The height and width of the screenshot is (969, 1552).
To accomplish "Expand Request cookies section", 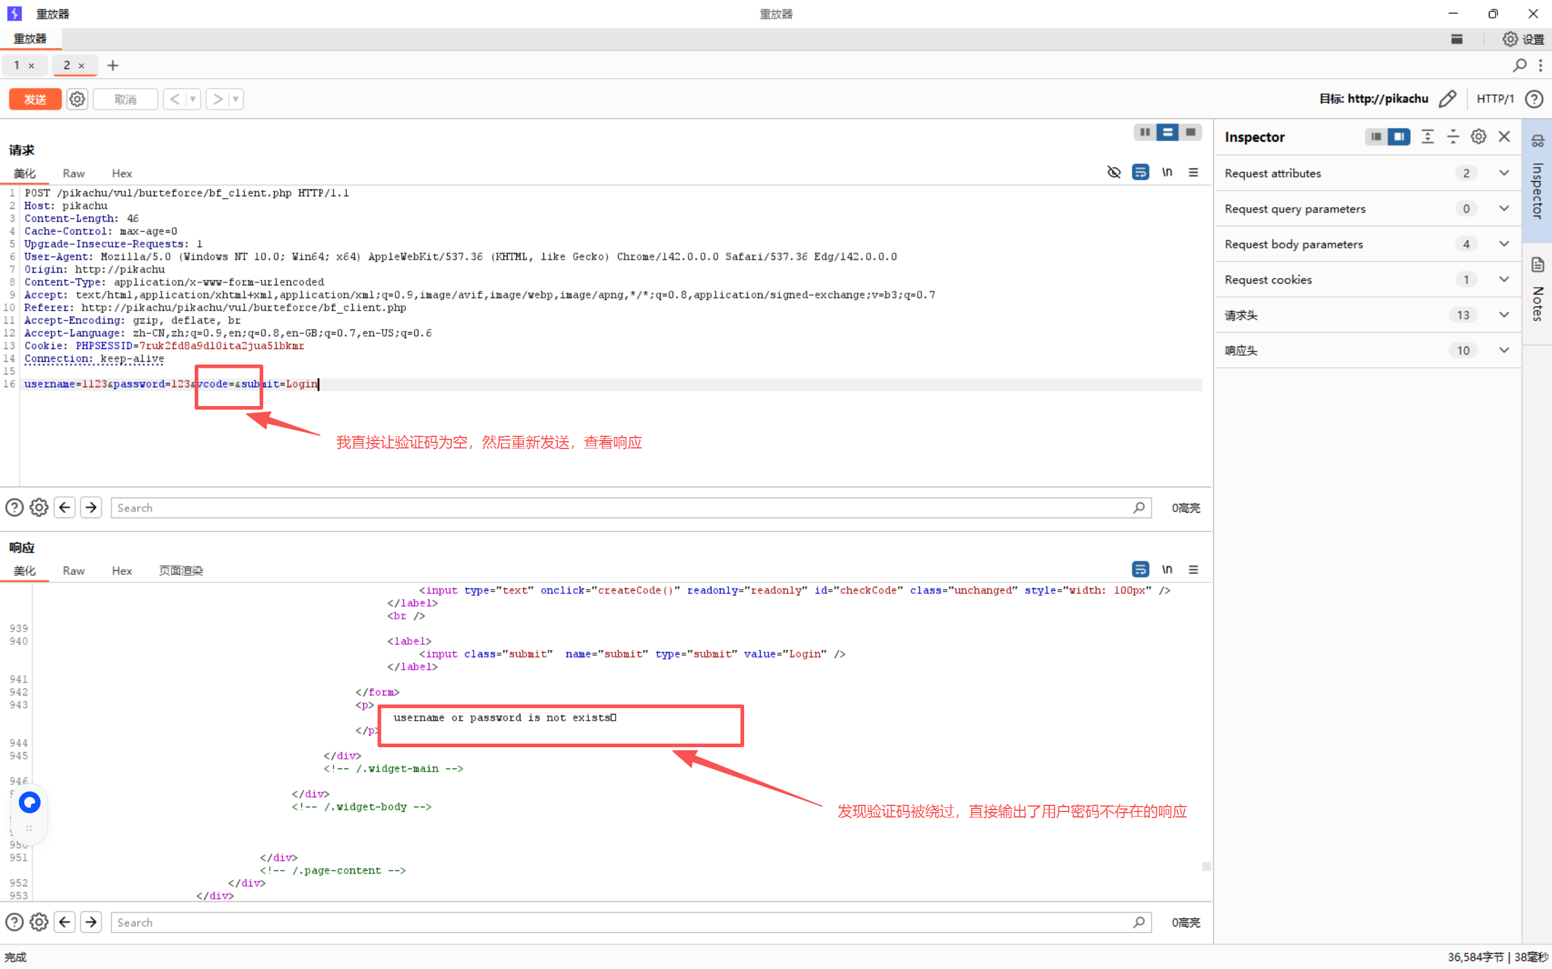I will coord(1504,279).
